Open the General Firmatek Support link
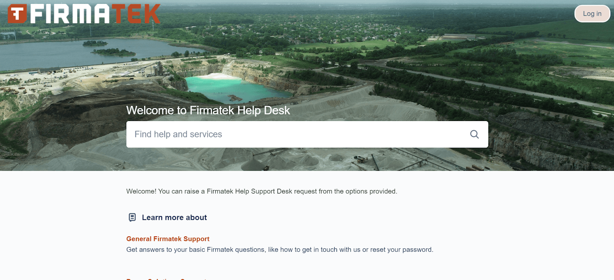 168,239
